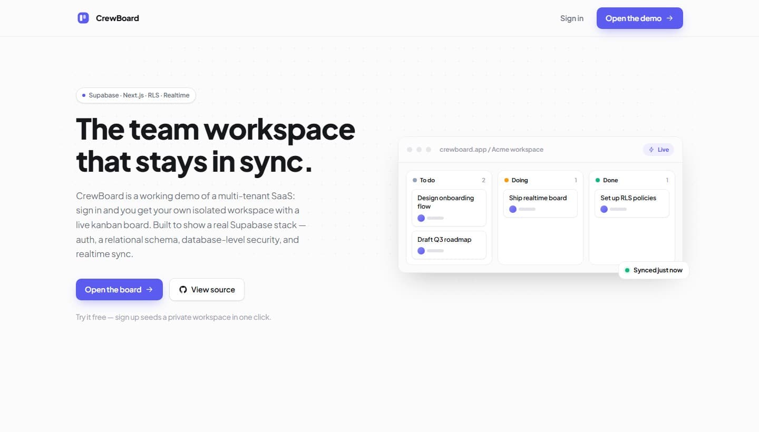The image size is (759, 432).
Task: Click the crewboard.app / Acme workspace address
Action: pyautogui.click(x=491, y=150)
